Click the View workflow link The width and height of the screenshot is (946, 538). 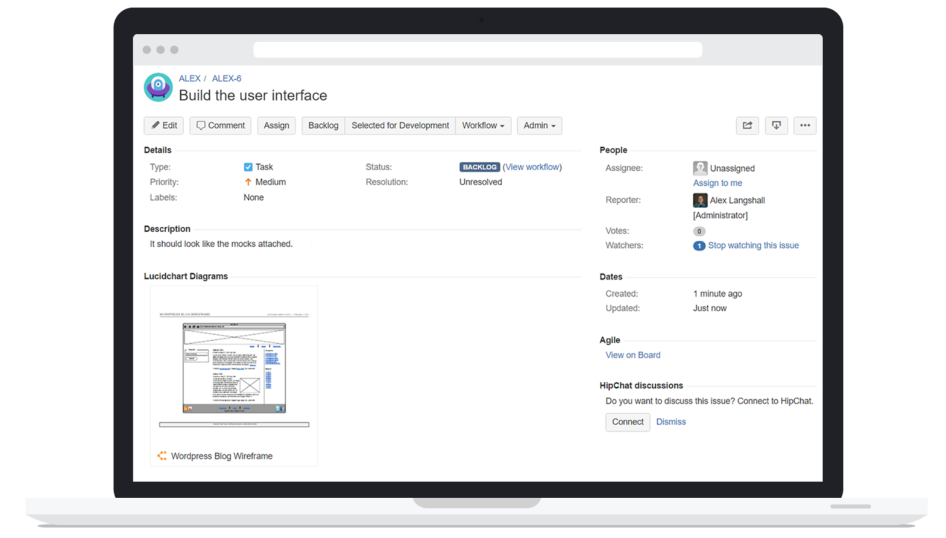pos(532,167)
